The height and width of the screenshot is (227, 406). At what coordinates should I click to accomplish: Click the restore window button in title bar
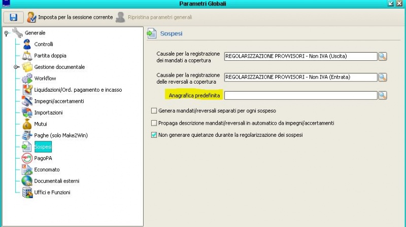tap(391, 4)
